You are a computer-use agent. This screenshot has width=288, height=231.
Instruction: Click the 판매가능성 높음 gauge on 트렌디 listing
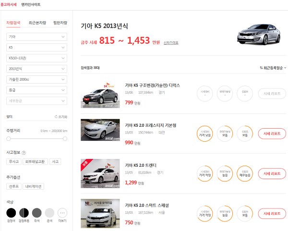click(x=225, y=173)
